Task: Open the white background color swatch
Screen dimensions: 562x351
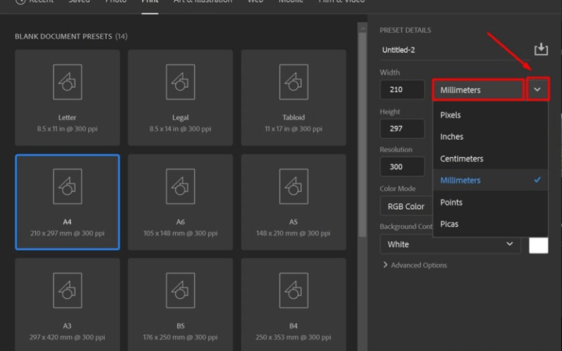Action: tap(539, 245)
